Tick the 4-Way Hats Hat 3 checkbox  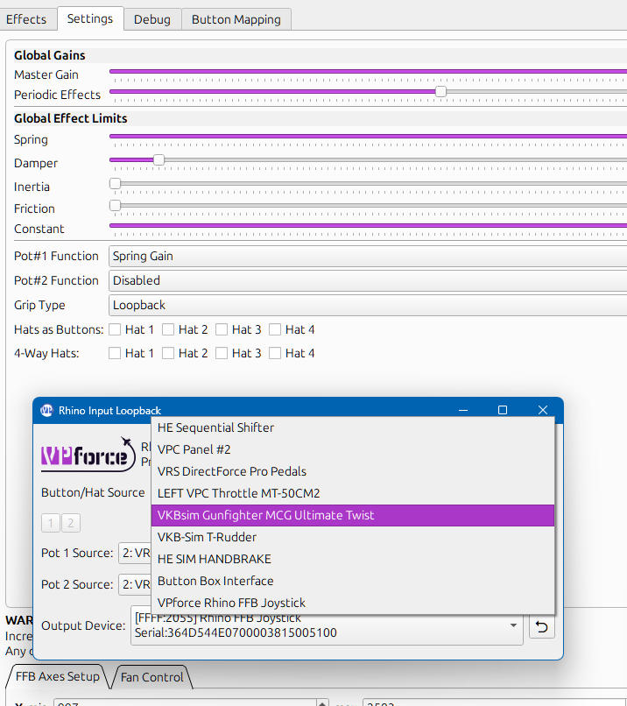(222, 353)
